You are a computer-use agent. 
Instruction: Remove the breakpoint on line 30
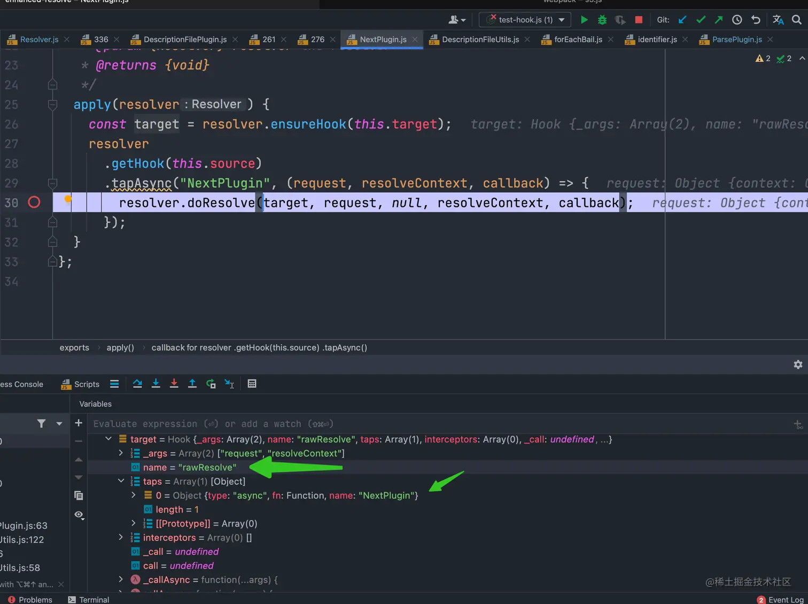pyautogui.click(x=34, y=203)
